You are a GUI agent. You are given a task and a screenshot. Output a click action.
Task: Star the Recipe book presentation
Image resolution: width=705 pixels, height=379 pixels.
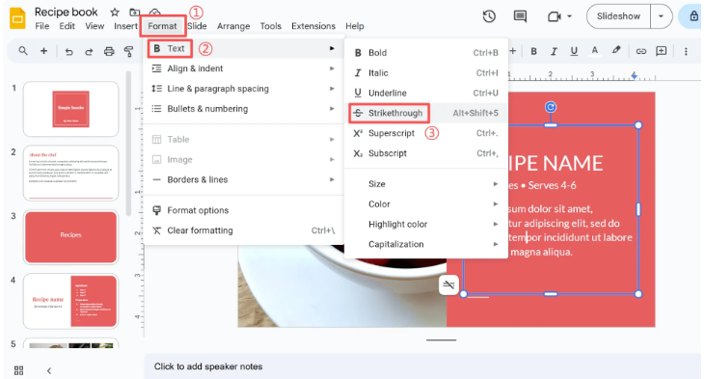click(x=115, y=13)
